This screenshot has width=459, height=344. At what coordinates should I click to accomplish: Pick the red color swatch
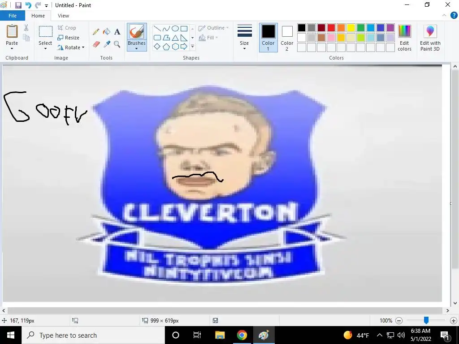331,28
